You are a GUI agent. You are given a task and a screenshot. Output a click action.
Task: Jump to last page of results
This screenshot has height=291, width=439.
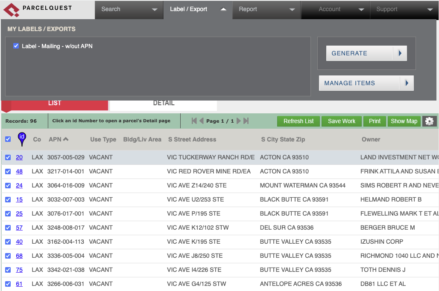[x=246, y=121]
